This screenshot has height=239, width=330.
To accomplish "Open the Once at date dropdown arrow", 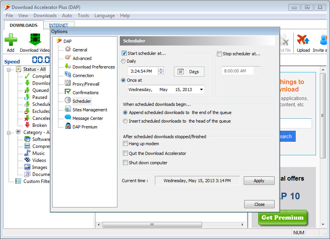I will tap(201, 90).
